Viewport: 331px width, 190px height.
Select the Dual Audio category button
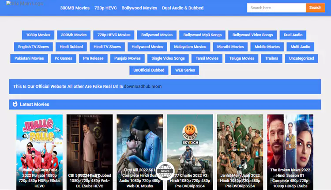point(293,35)
